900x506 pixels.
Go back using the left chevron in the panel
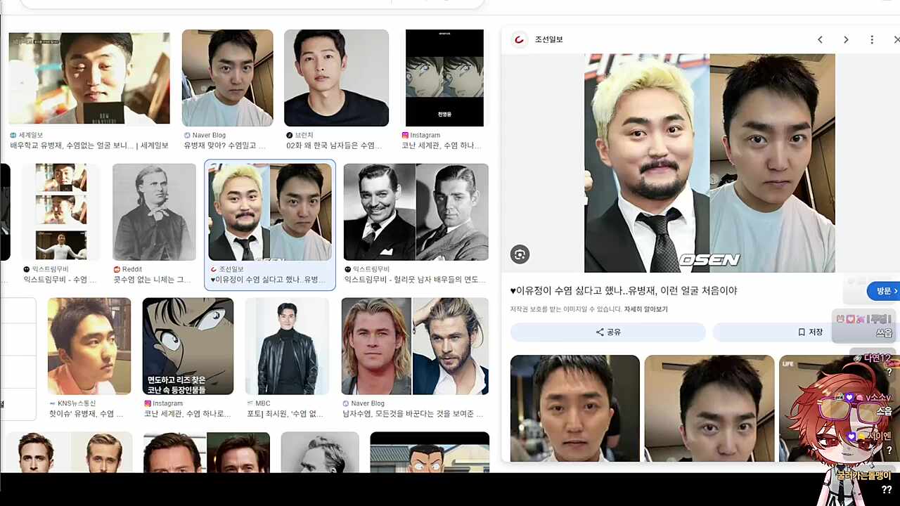click(820, 39)
